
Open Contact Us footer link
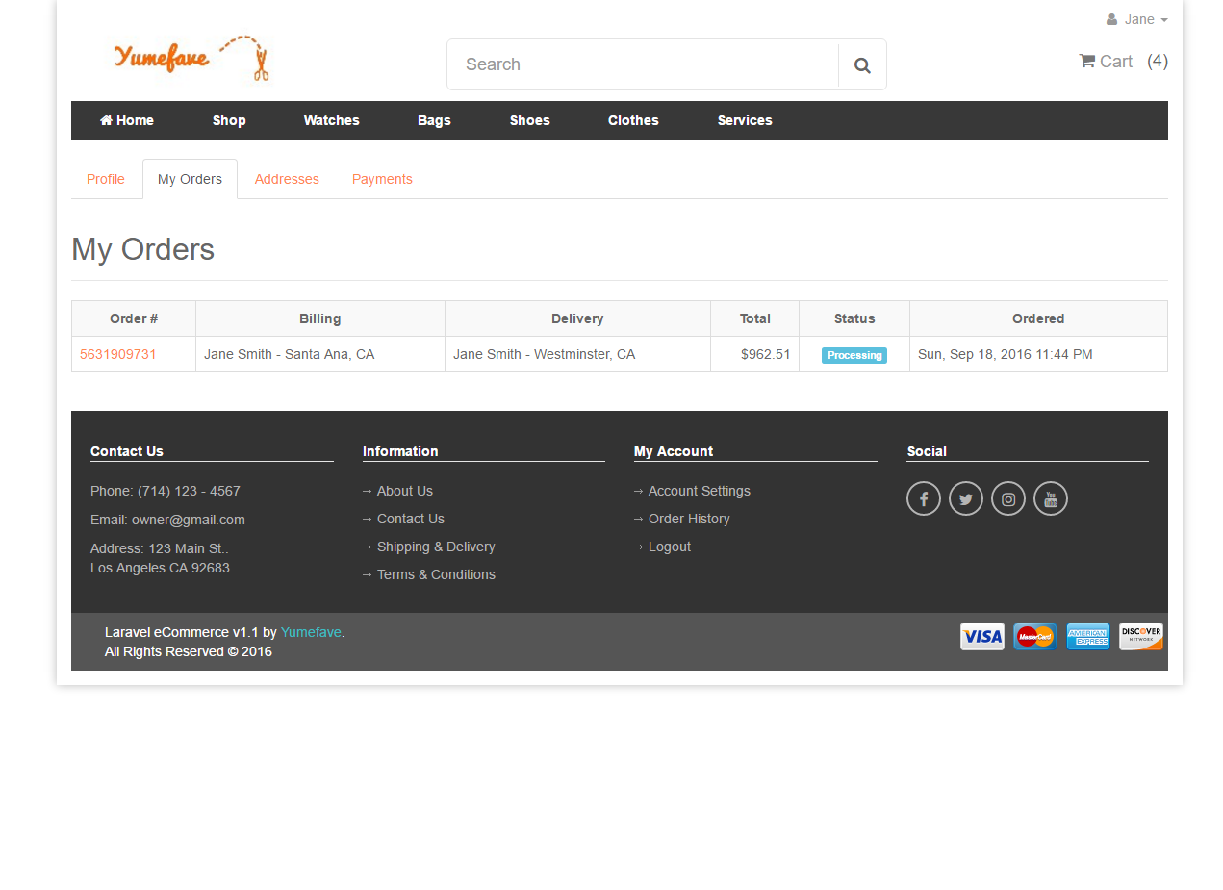pos(411,519)
